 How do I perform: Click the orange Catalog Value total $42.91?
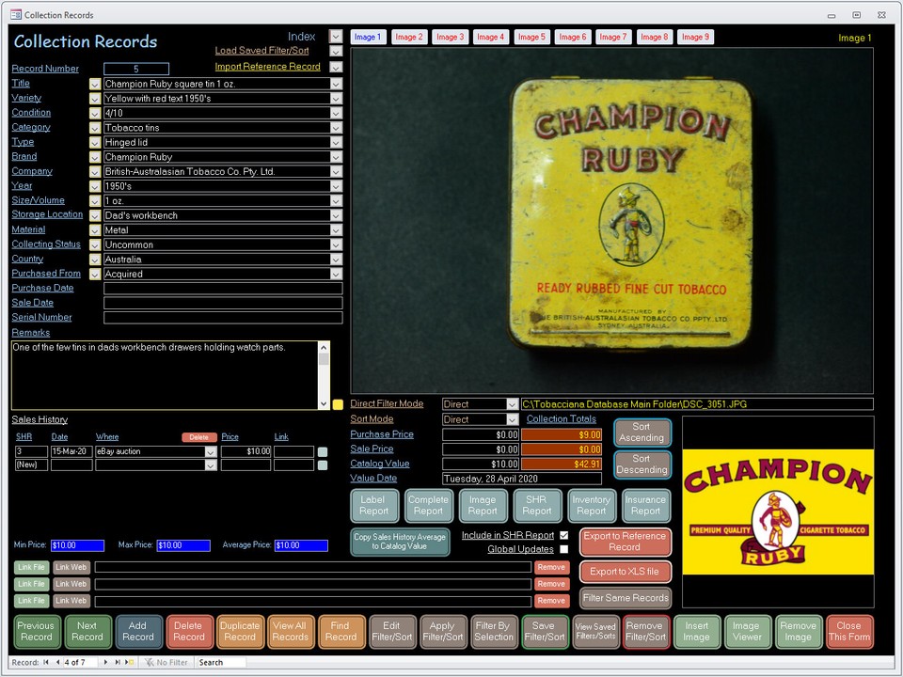point(562,464)
